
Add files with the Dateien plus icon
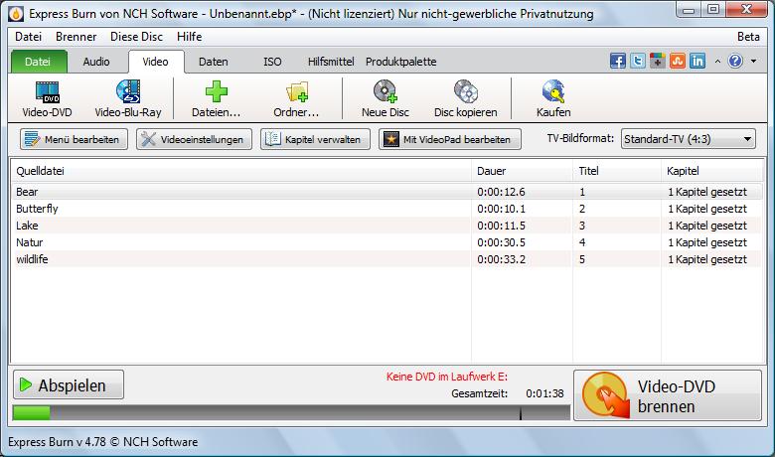tap(216, 98)
